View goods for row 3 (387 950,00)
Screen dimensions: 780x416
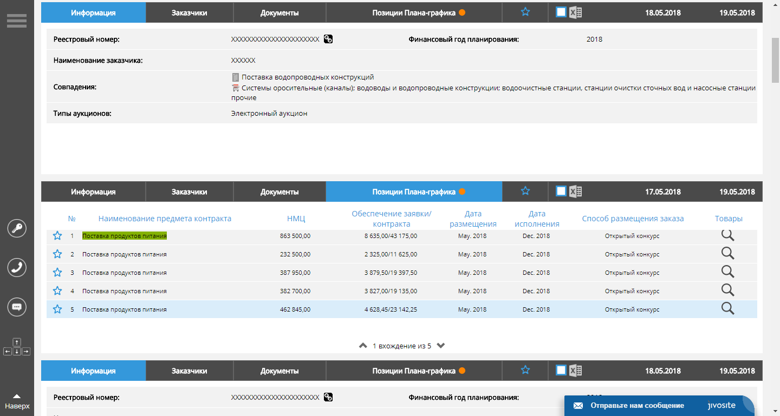tap(728, 272)
